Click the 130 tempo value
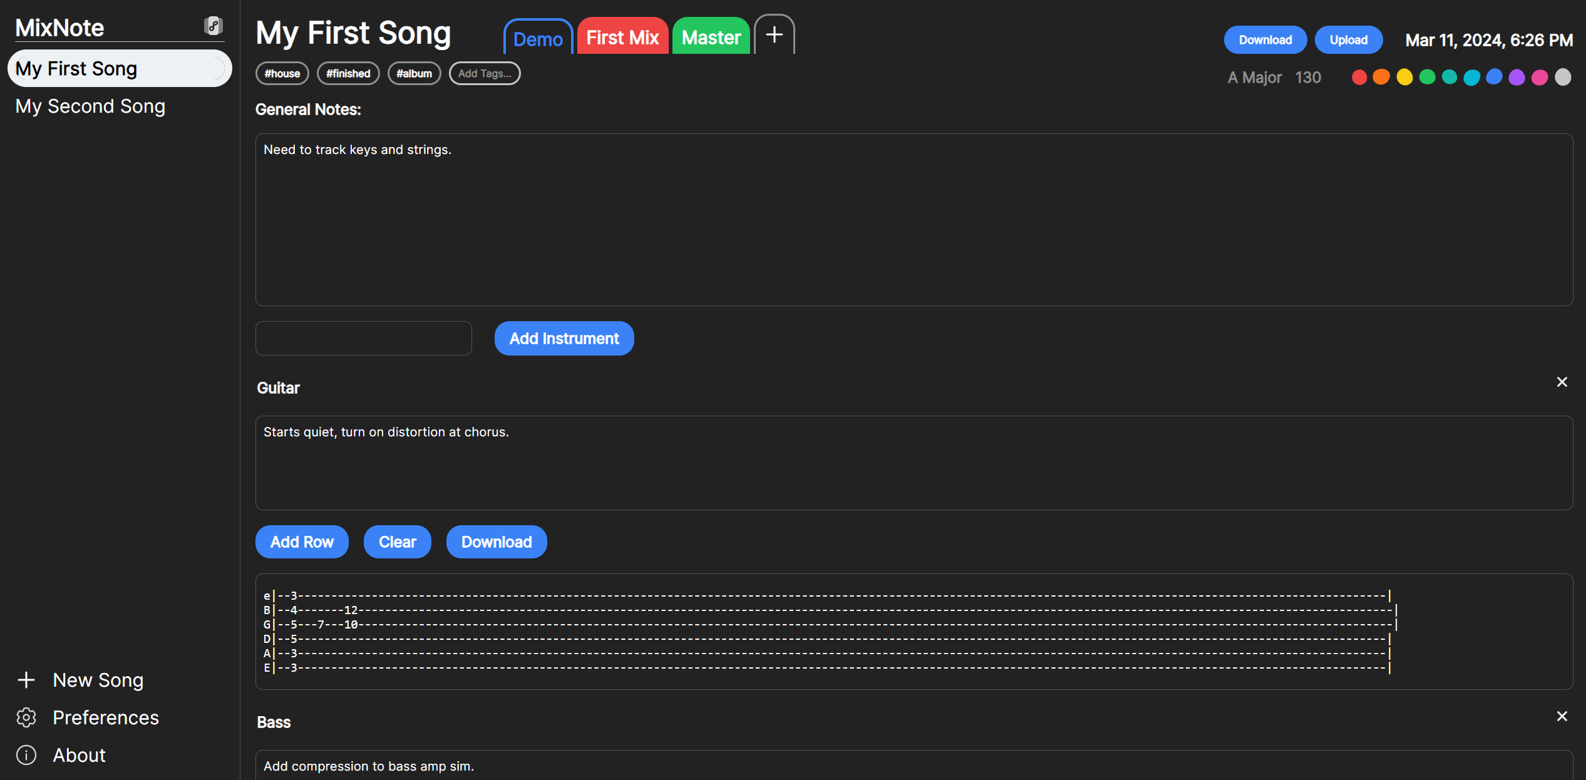 tap(1308, 78)
